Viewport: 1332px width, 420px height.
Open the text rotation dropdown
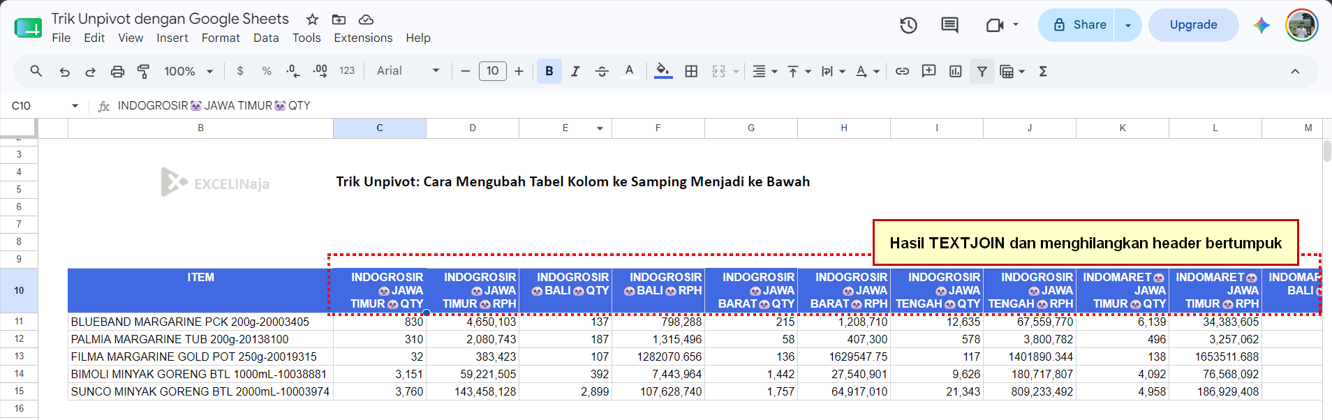pyautogui.click(x=868, y=71)
